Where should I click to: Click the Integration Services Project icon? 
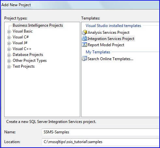[84, 38]
